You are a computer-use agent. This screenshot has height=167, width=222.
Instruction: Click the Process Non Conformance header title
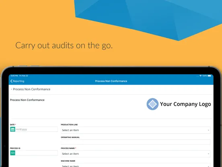point(111,81)
